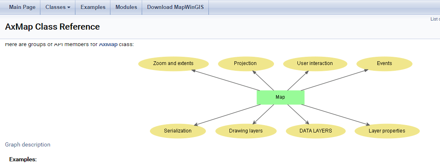
Task: Open the Modules tab
Action: [x=126, y=7]
